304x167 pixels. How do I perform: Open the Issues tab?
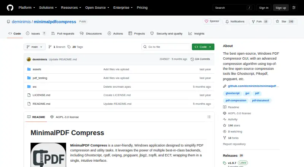[36, 33]
